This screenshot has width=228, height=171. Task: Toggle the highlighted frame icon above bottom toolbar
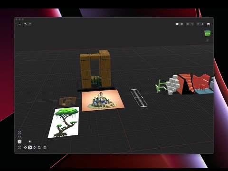point(19,142)
